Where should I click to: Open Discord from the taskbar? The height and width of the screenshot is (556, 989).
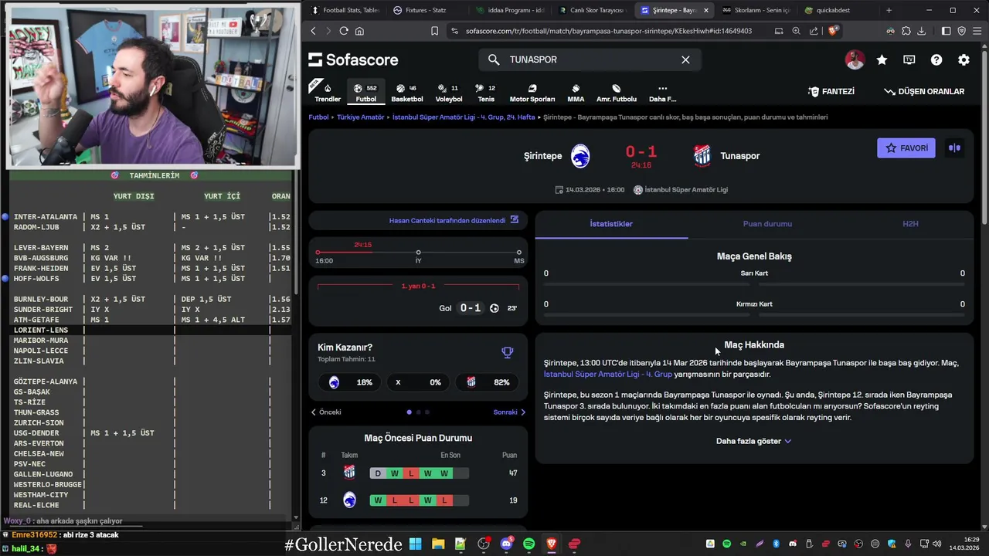point(506,544)
